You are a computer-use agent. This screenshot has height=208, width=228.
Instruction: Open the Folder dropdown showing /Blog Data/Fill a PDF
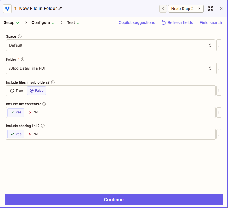pyautogui.click(x=110, y=68)
